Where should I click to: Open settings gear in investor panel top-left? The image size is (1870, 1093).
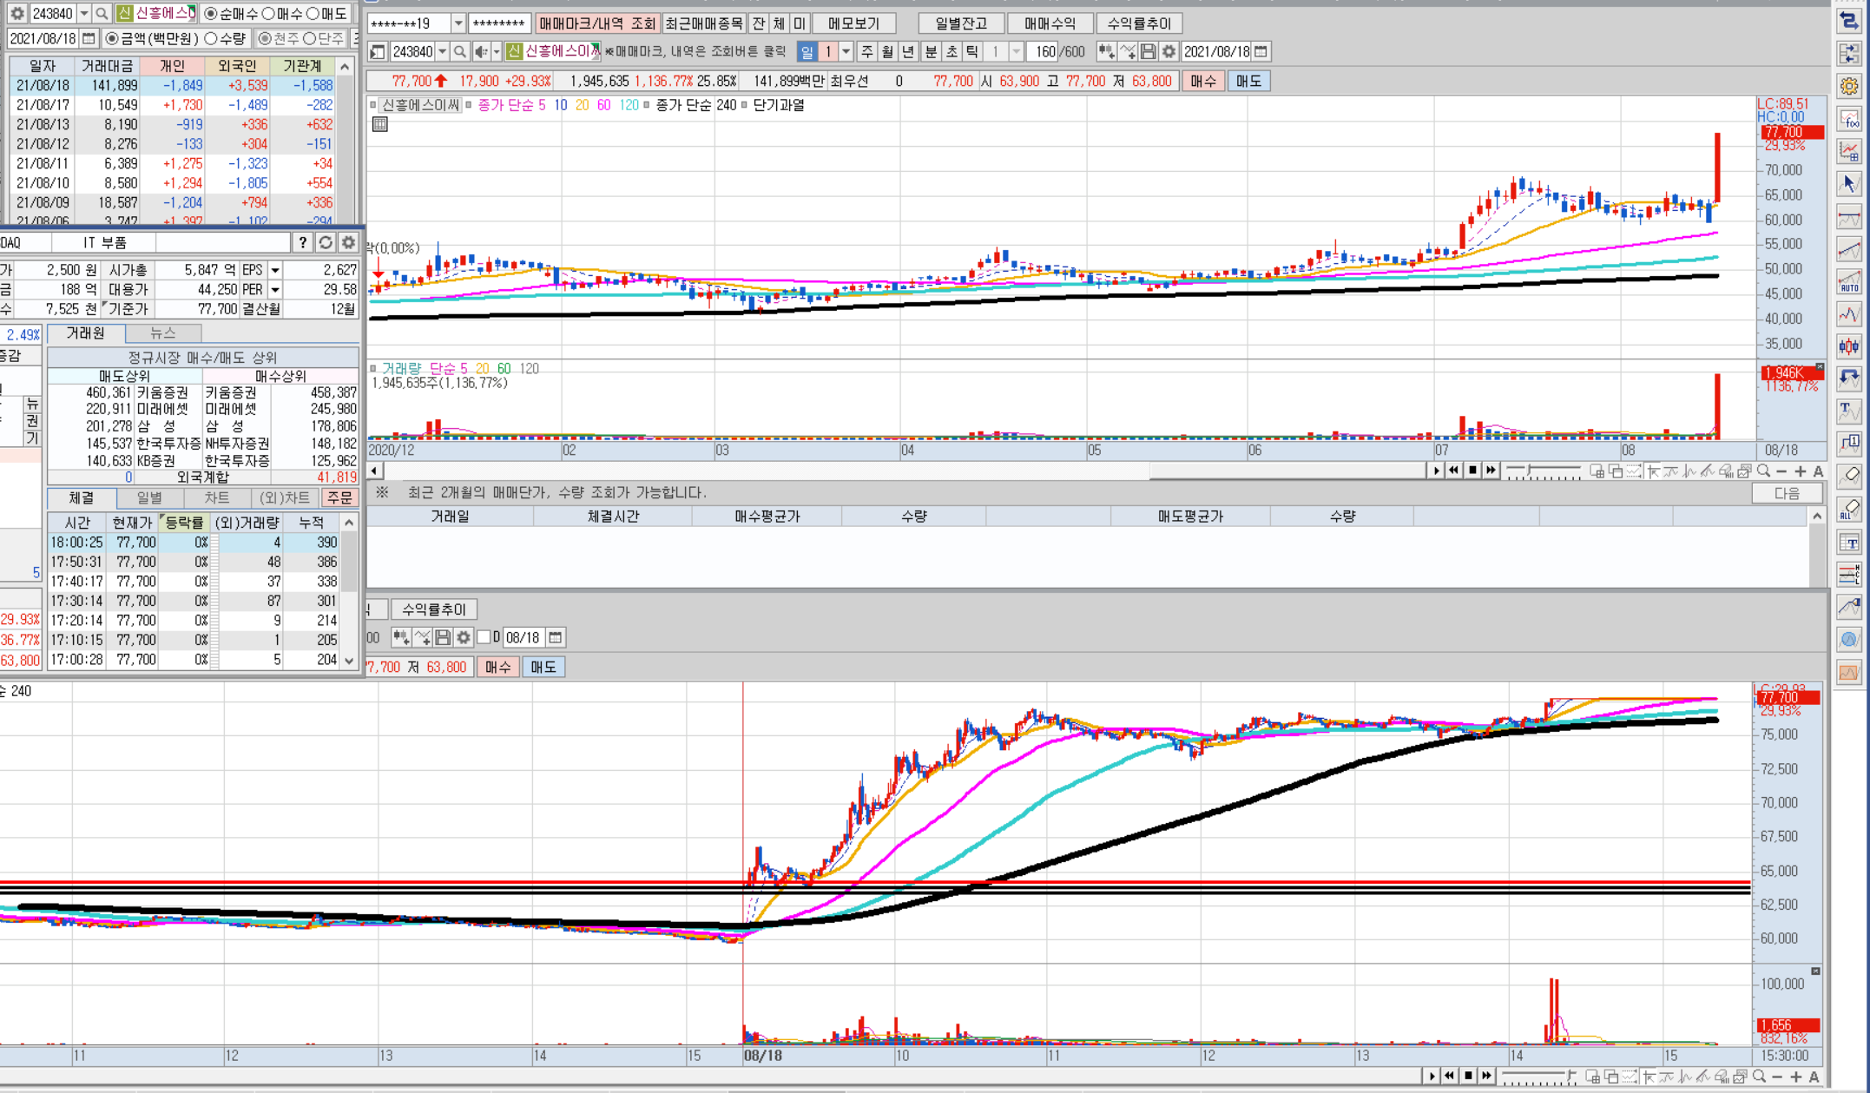(16, 13)
